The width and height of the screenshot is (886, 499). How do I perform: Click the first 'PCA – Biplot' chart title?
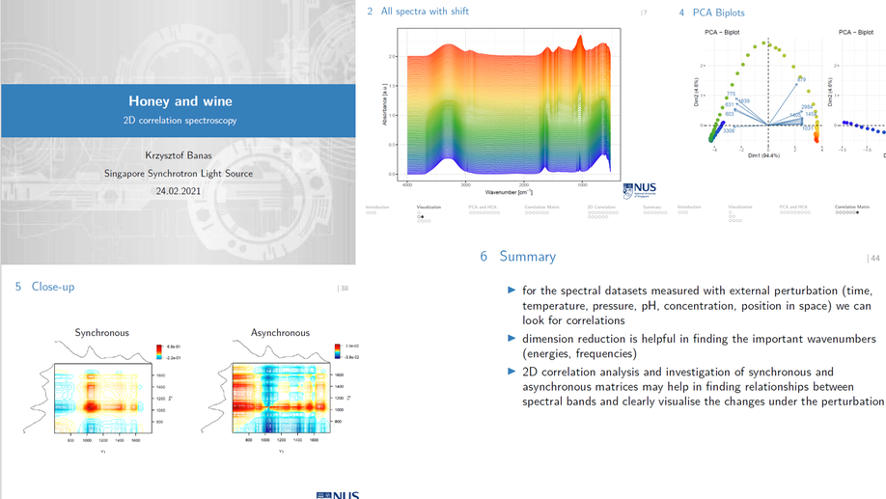tap(722, 32)
